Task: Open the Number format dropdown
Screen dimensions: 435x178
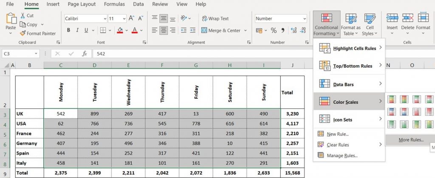Action: [x=304, y=19]
